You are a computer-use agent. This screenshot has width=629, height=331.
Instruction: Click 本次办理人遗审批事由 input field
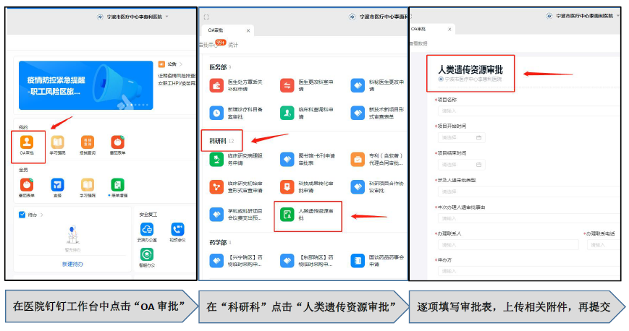coord(528,218)
